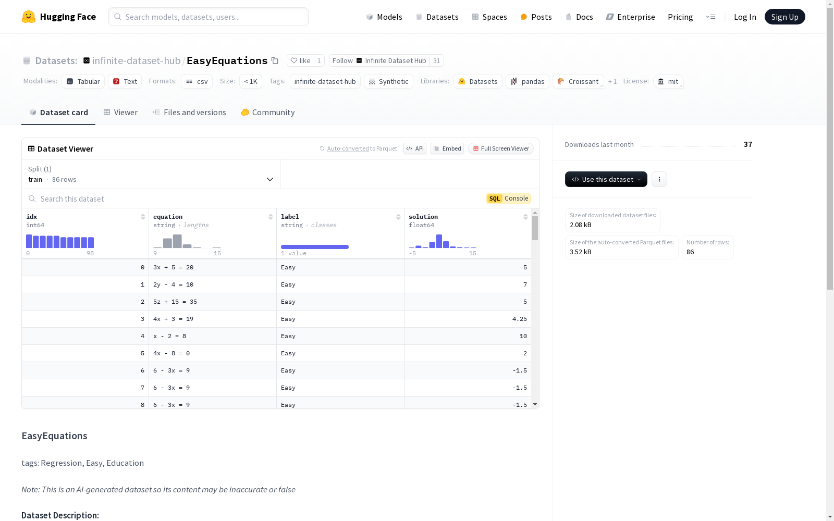
Task: Sort the equation column
Action: point(271,217)
